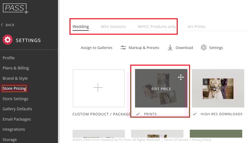
Task: Go to Brand & Style
Action: click(15, 79)
